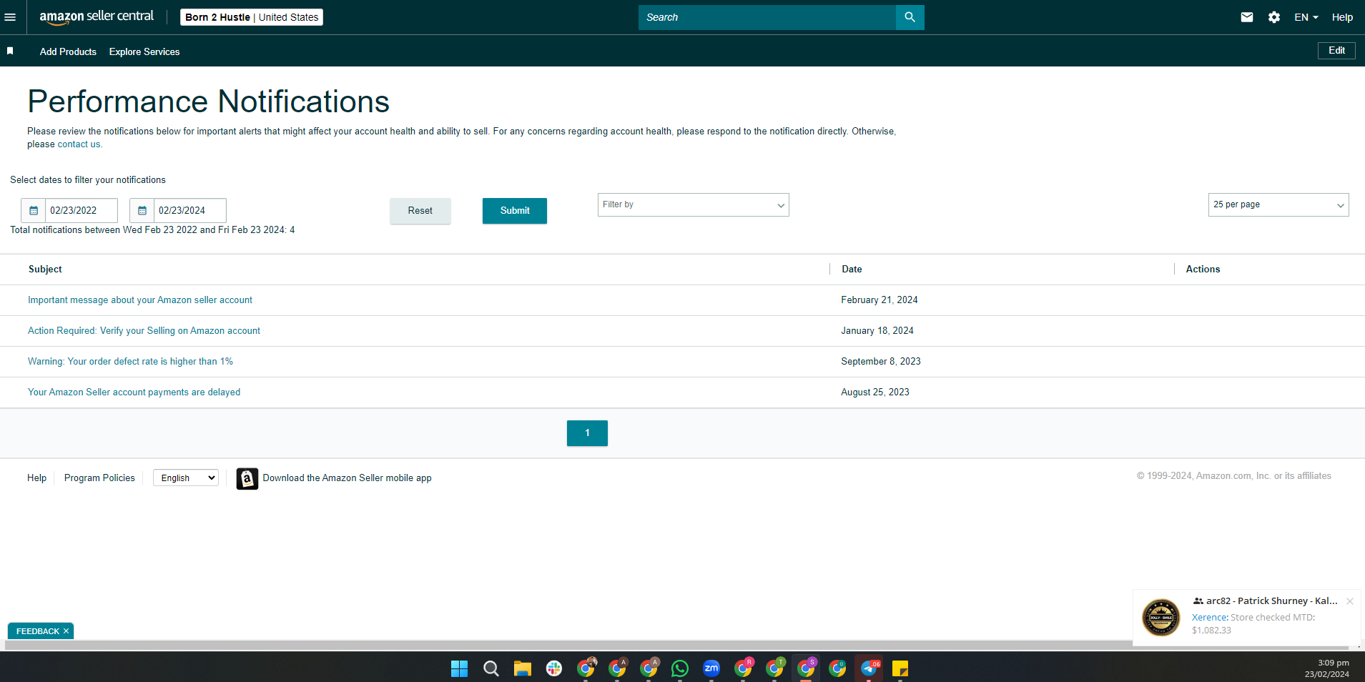Open the Explore Services menu item
Viewport: 1365px width, 682px height.
144,51
